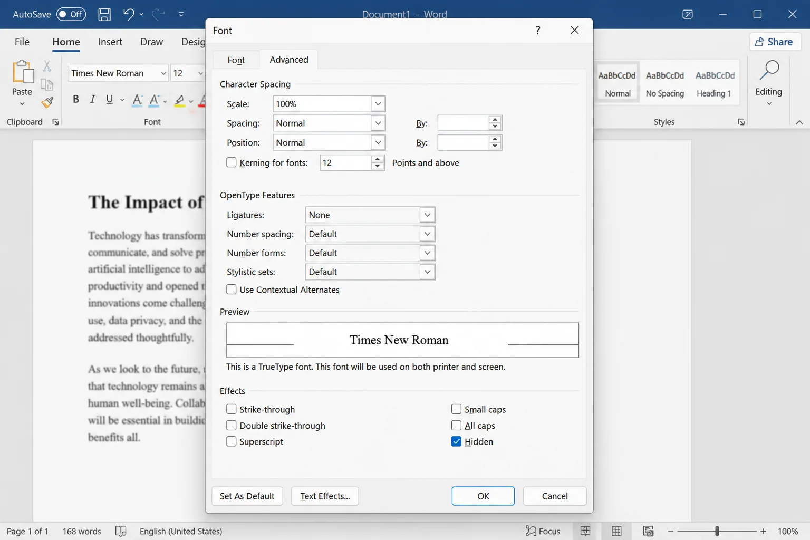Viewport: 810px width, 540px height.
Task: Confirm the Font dialog with OK
Action: (x=483, y=496)
